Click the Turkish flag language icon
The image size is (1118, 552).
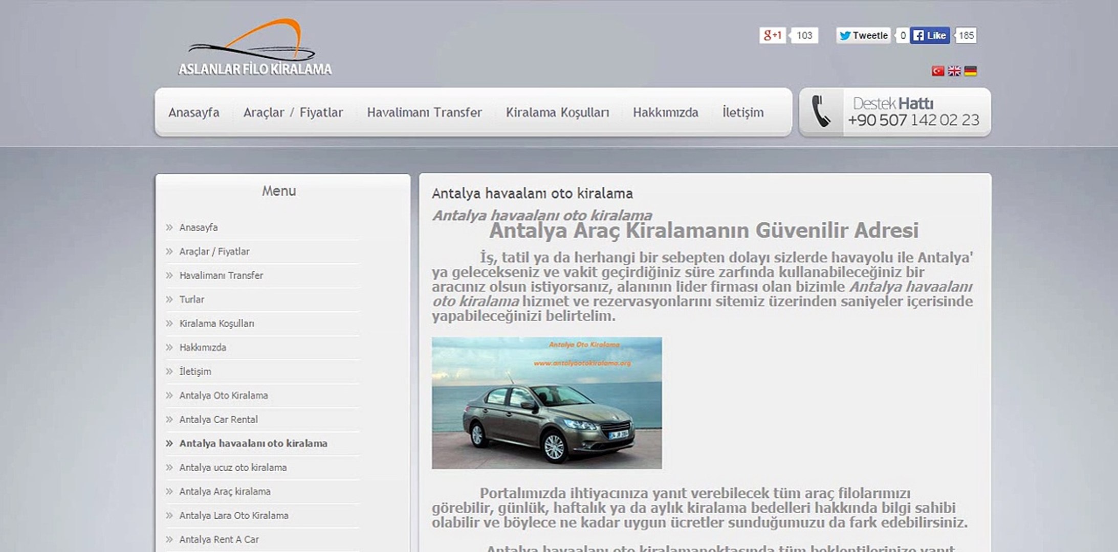tap(937, 71)
